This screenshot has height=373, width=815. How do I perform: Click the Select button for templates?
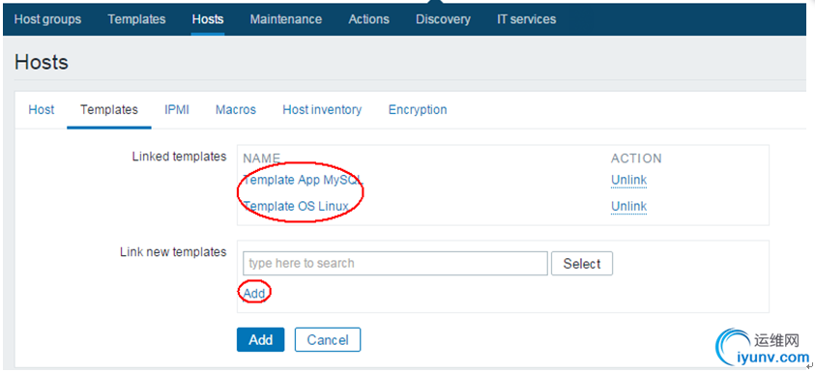coord(582,264)
